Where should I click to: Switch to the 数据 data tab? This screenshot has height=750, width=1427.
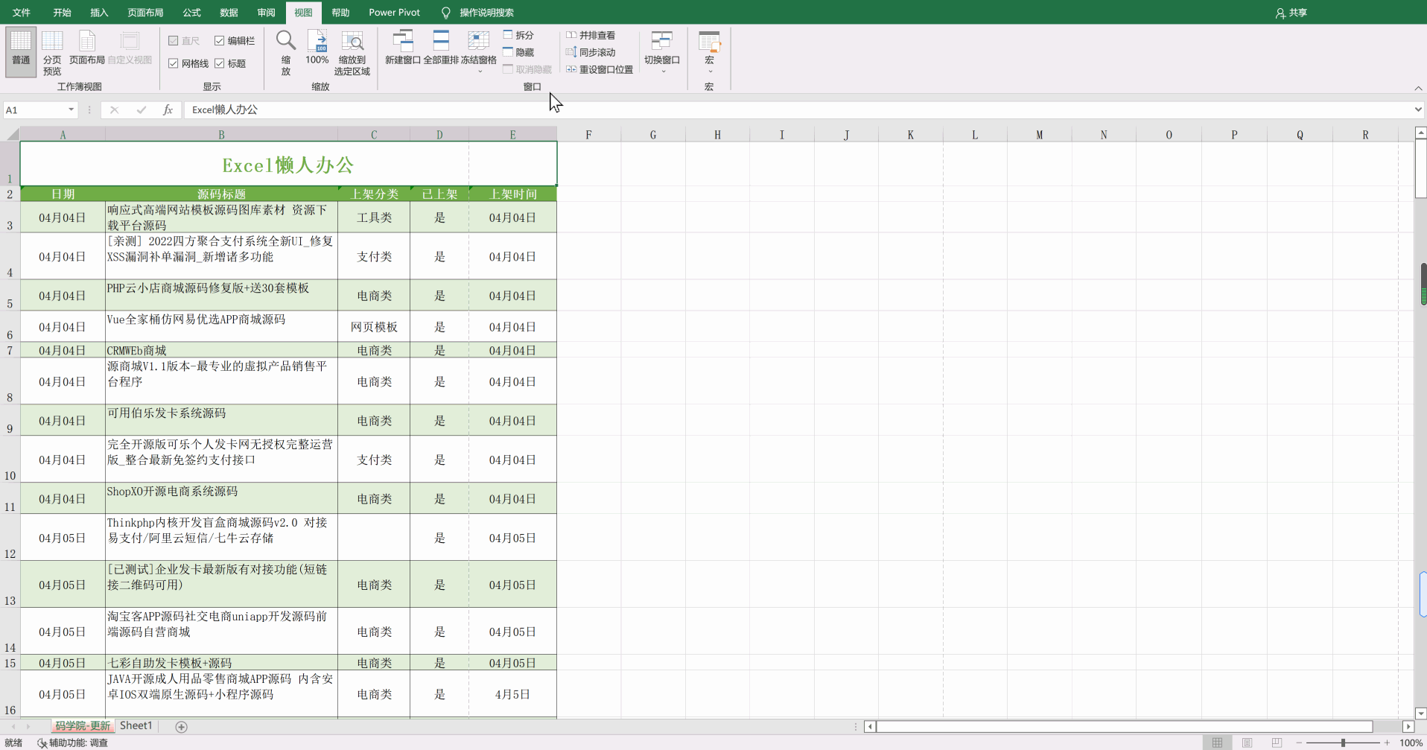click(x=229, y=13)
